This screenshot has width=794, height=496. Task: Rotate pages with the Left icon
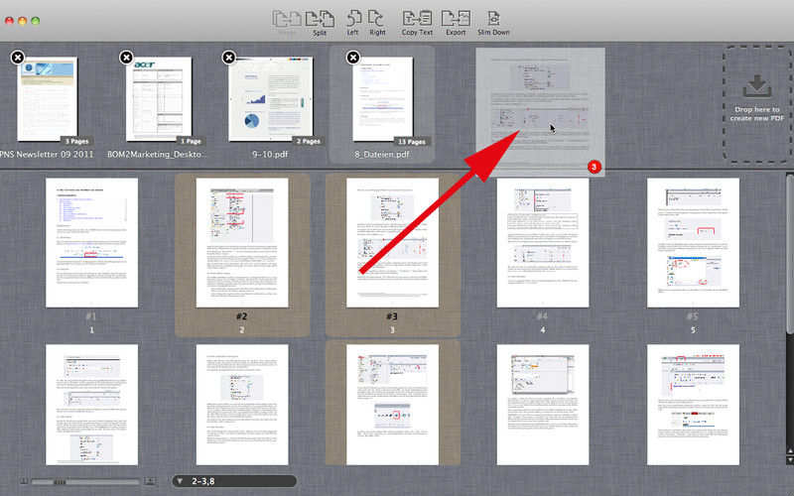353,23
